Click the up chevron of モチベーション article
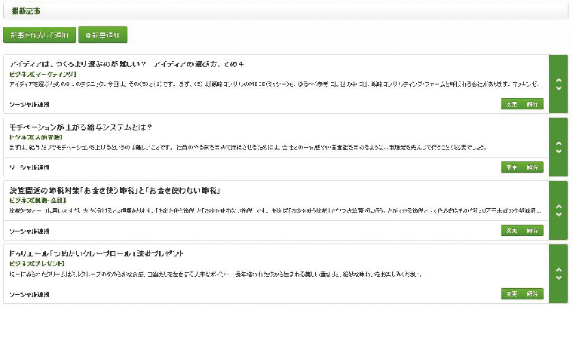Screen dimensions: 573x362 pyautogui.click(x=559, y=144)
